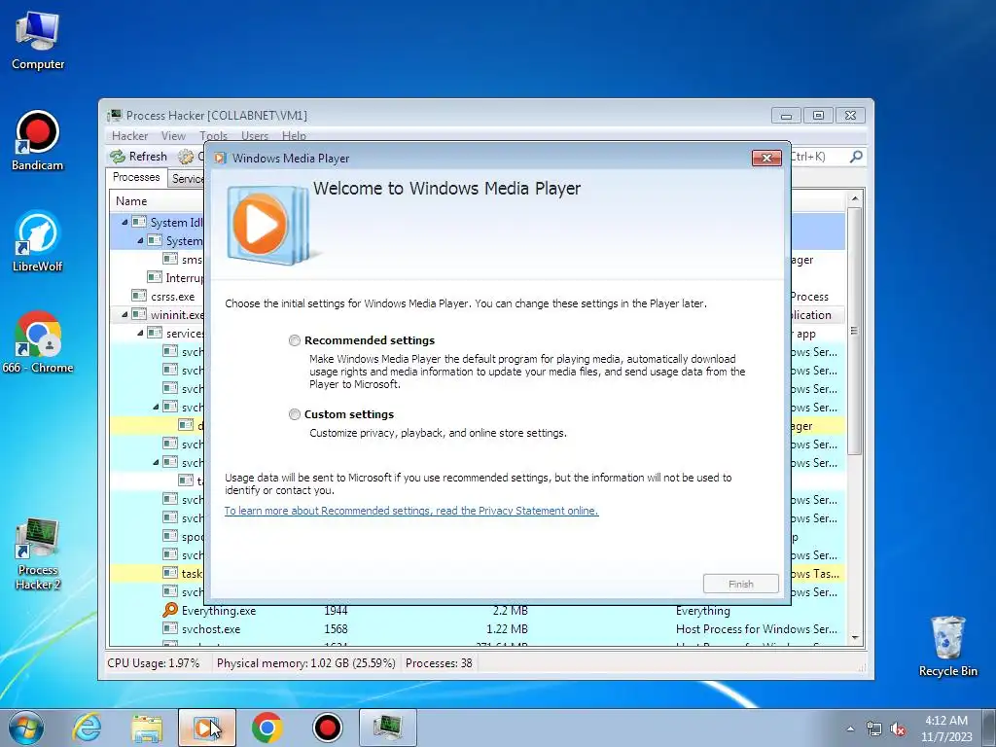Image resolution: width=996 pixels, height=747 pixels.
Task: Open the Process Hacker 2 desktop shortcut
Action: point(38,553)
